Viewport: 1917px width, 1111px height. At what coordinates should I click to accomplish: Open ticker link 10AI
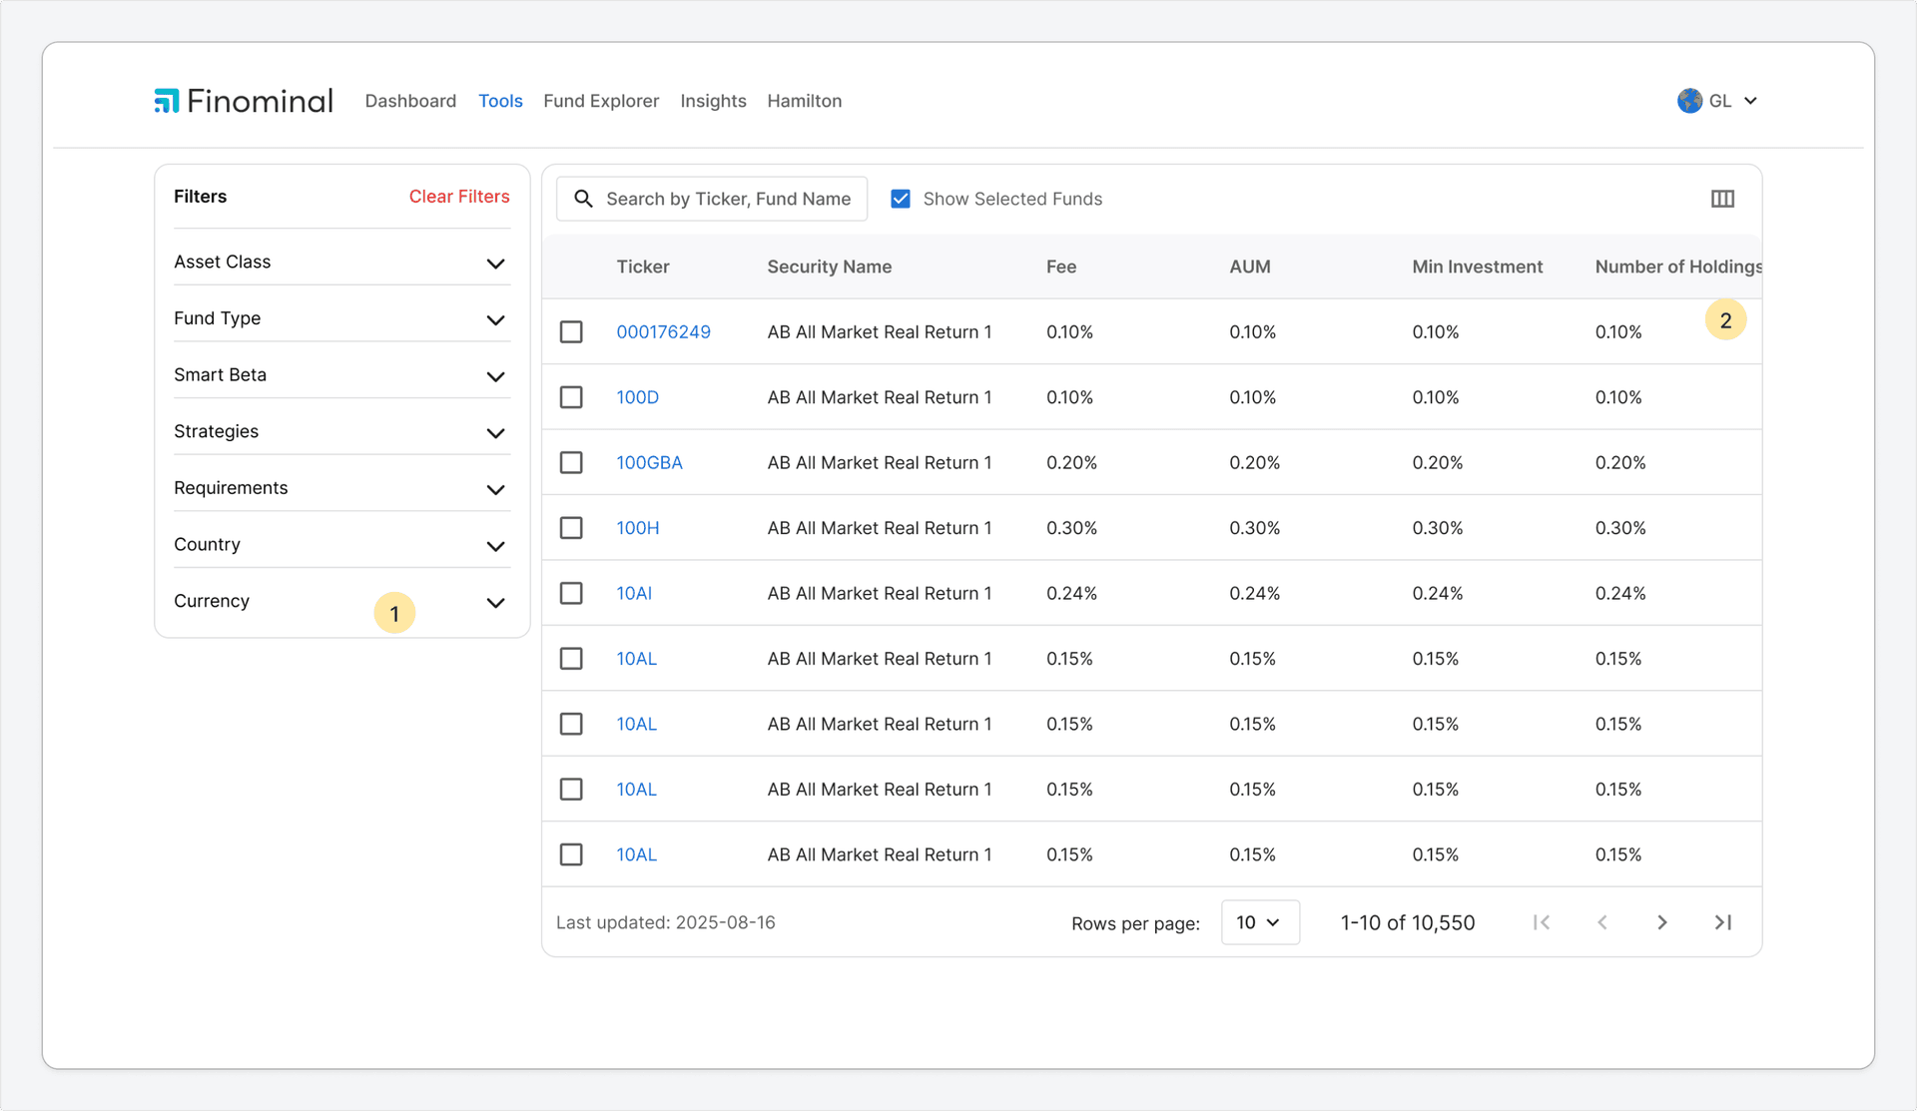click(634, 593)
